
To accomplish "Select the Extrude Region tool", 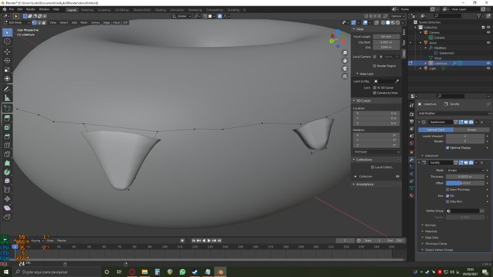I will [x=7, y=118].
